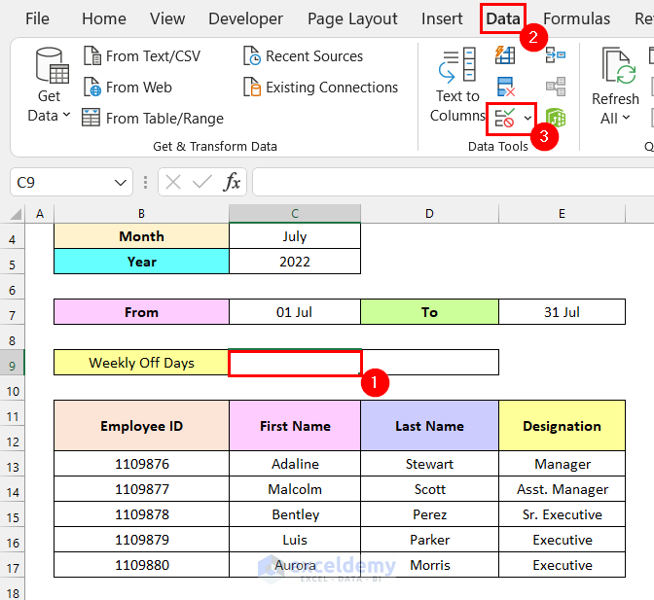This screenshot has height=600, width=654.
Task: Open Existing Connections
Action: click(x=321, y=88)
